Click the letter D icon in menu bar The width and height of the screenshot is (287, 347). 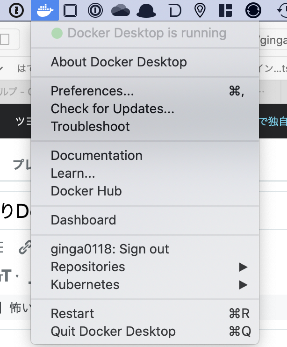point(175,10)
